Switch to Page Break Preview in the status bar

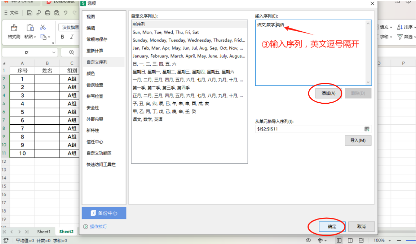(361, 240)
